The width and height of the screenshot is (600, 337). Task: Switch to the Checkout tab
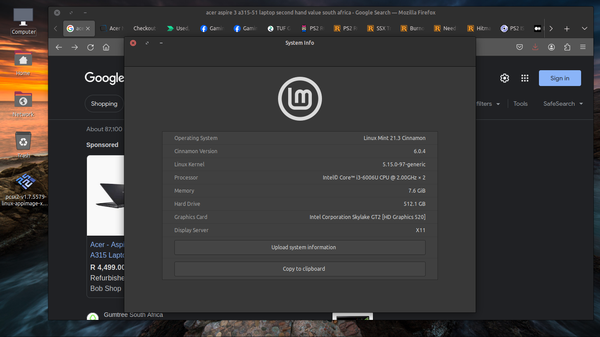pyautogui.click(x=144, y=29)
